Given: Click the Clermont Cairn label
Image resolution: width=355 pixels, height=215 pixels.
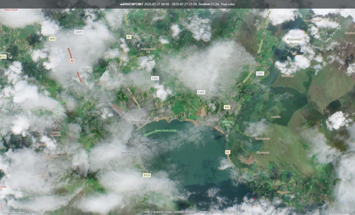Looking at the screenshot, I should 42,175.
